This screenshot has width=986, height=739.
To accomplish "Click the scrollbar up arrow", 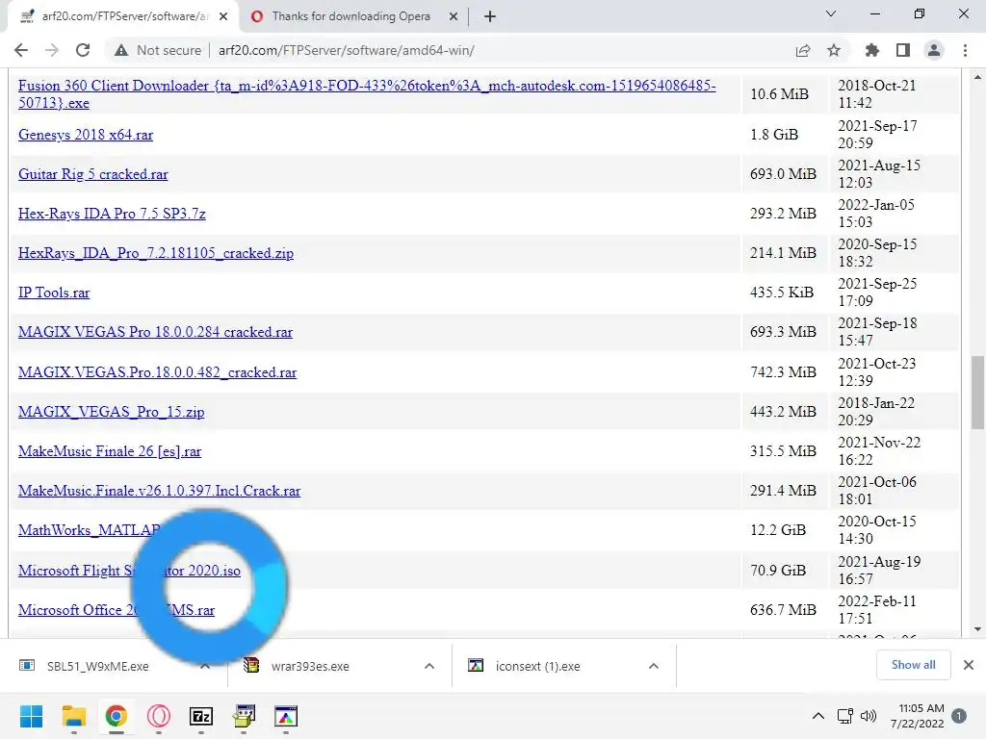I will click(x=978, y=77).
